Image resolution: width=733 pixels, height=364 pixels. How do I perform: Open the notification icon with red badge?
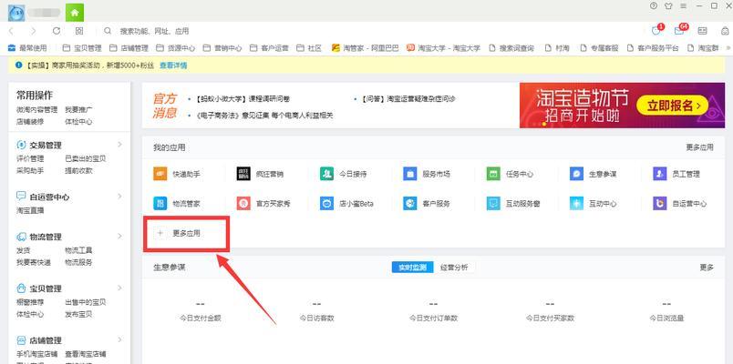[x=656, y=30]
